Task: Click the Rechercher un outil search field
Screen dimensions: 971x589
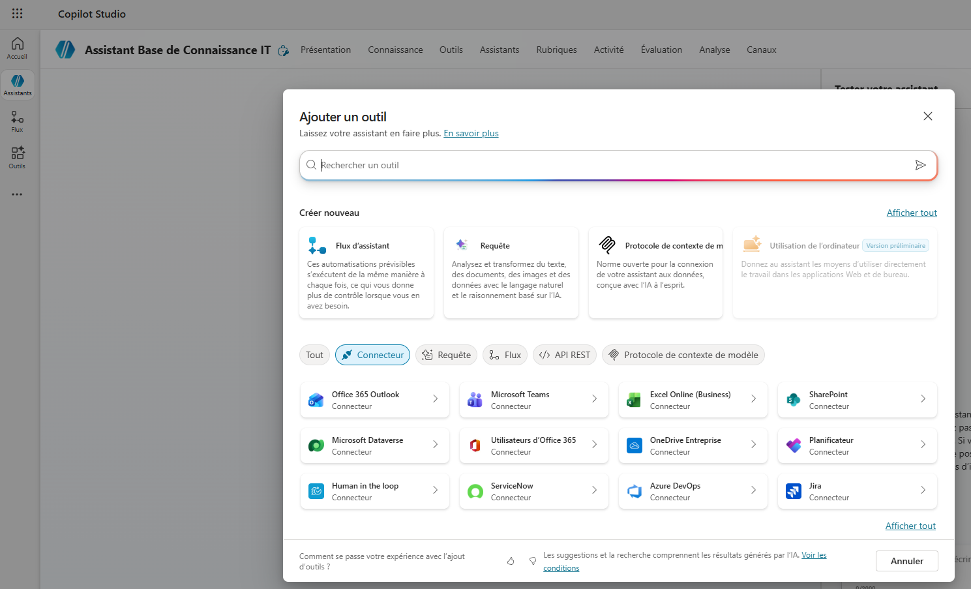Action: [613, 165]
